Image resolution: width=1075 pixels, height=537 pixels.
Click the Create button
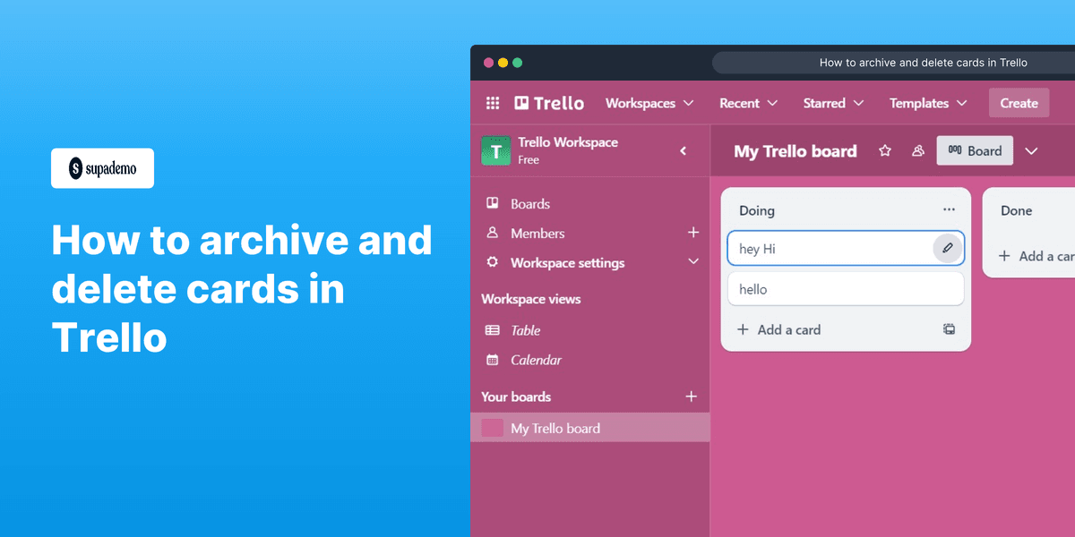(1019, 102)
